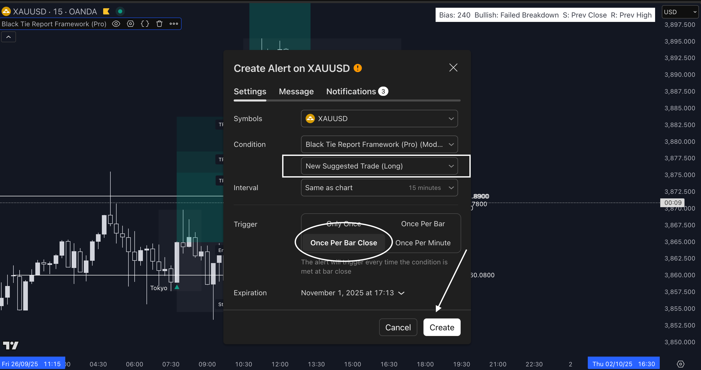Open chart settings gear at bottom right
The height and width of the screenshot is (370, 701).
coord(680,364)
